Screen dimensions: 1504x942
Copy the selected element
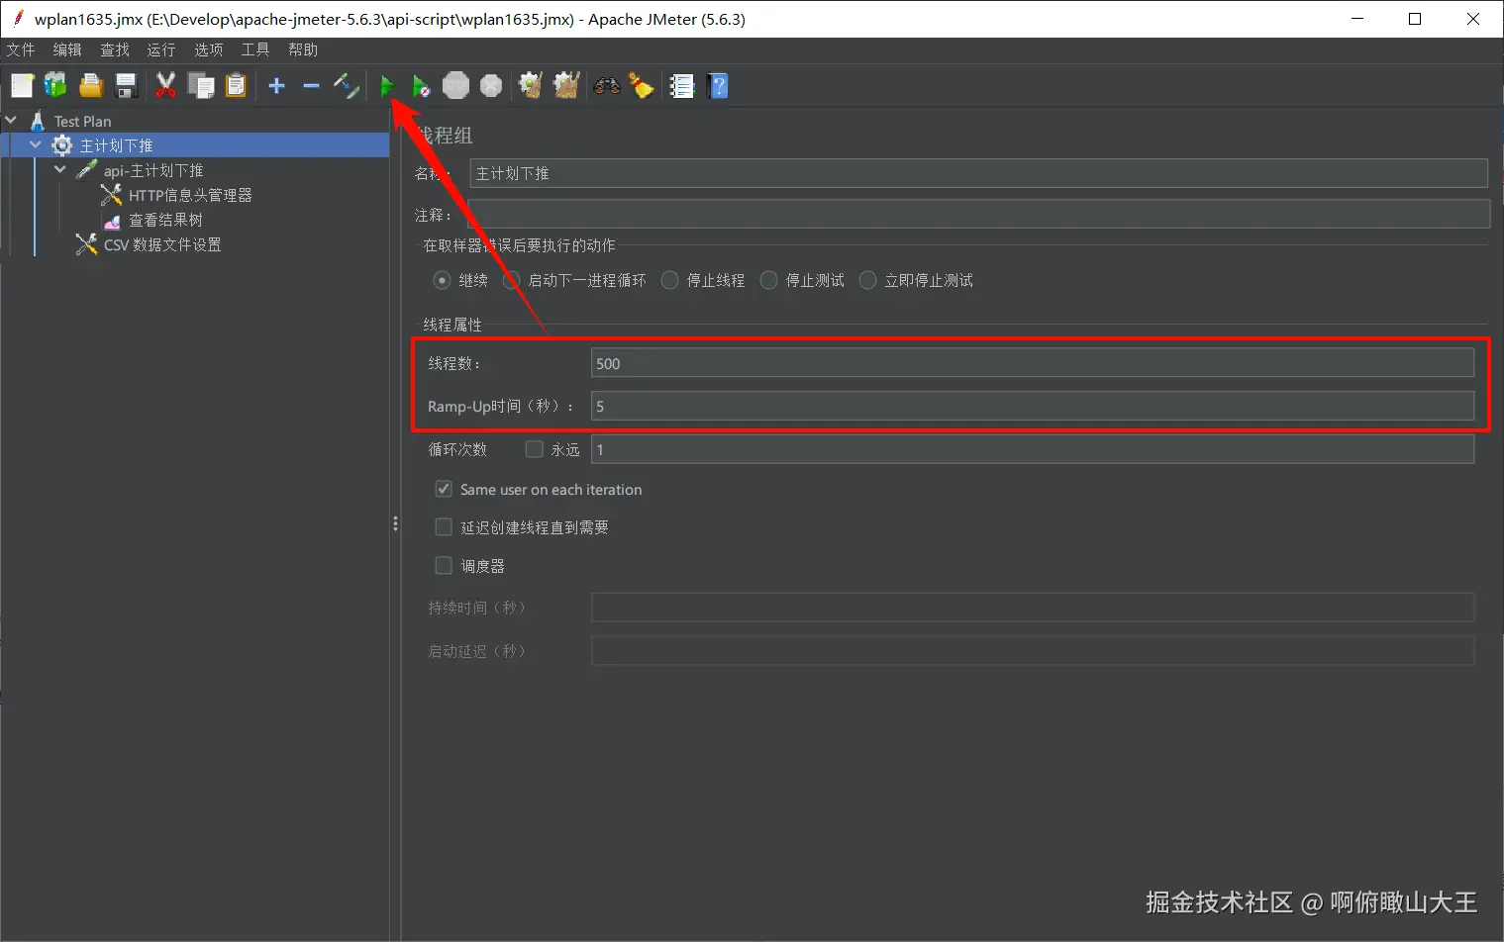pyautogui.click(x=201, y=86)
